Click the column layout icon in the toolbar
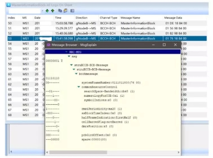213x158 pixels. click(x=72, y=11)
